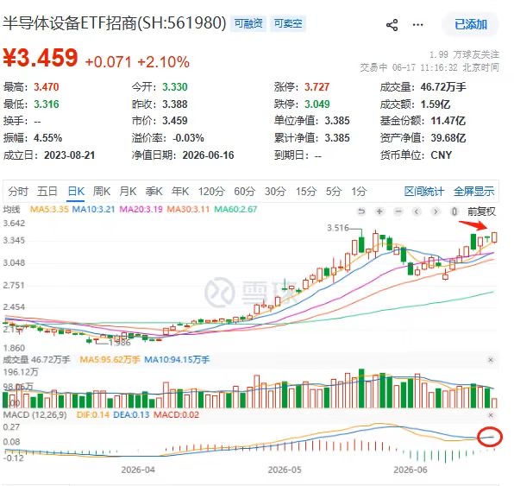Click the chart scroll right arrow
The width and height of the screenshot is (514, 486).
point(436,211)
